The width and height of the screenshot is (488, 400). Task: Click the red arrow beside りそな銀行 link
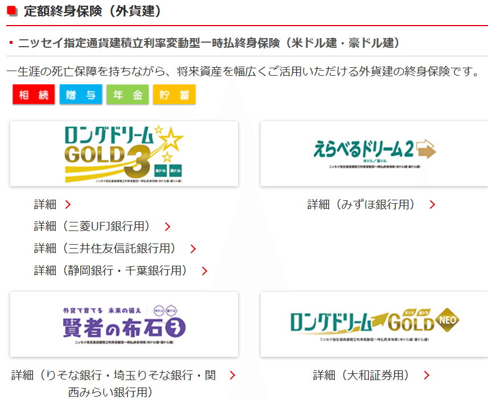pyautogui.click(x=232, y=376)
